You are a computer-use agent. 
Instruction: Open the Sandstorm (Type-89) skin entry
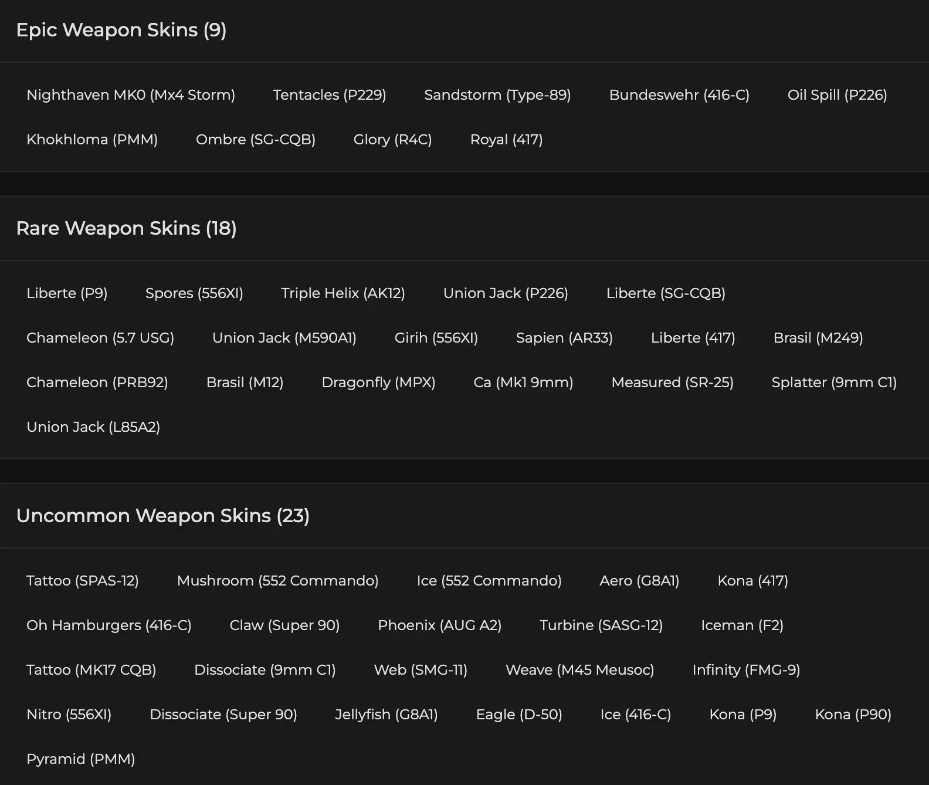click(497, 95)
